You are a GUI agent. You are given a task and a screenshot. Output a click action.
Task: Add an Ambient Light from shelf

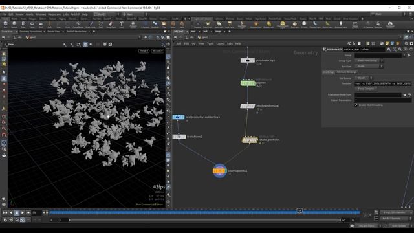[x=341, y=25]
